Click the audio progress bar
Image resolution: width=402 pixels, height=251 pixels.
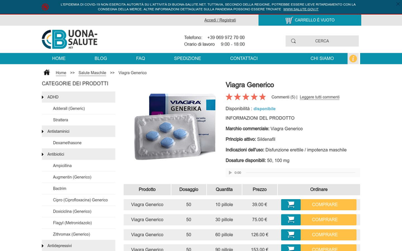point(301,172)
